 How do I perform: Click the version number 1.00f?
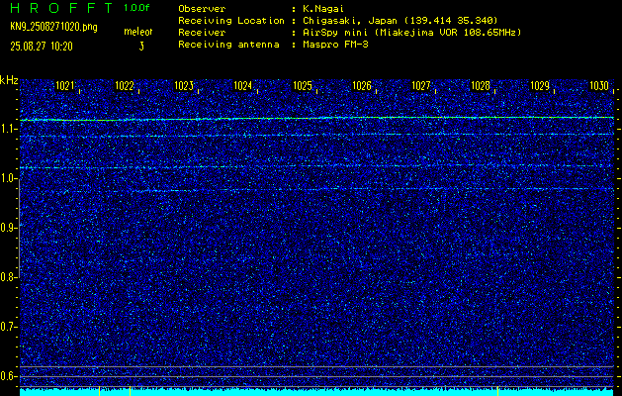click(x=136, y=8)
